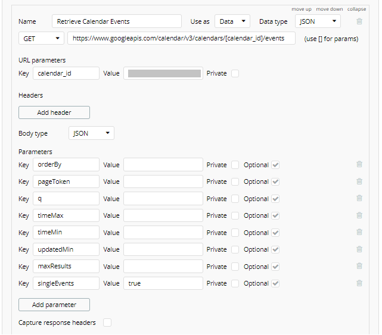The width and height of the screenshot is (382, 335).
Task: Uncheck Optional for the orderBy parameter
Action: (x=275, y=165)
